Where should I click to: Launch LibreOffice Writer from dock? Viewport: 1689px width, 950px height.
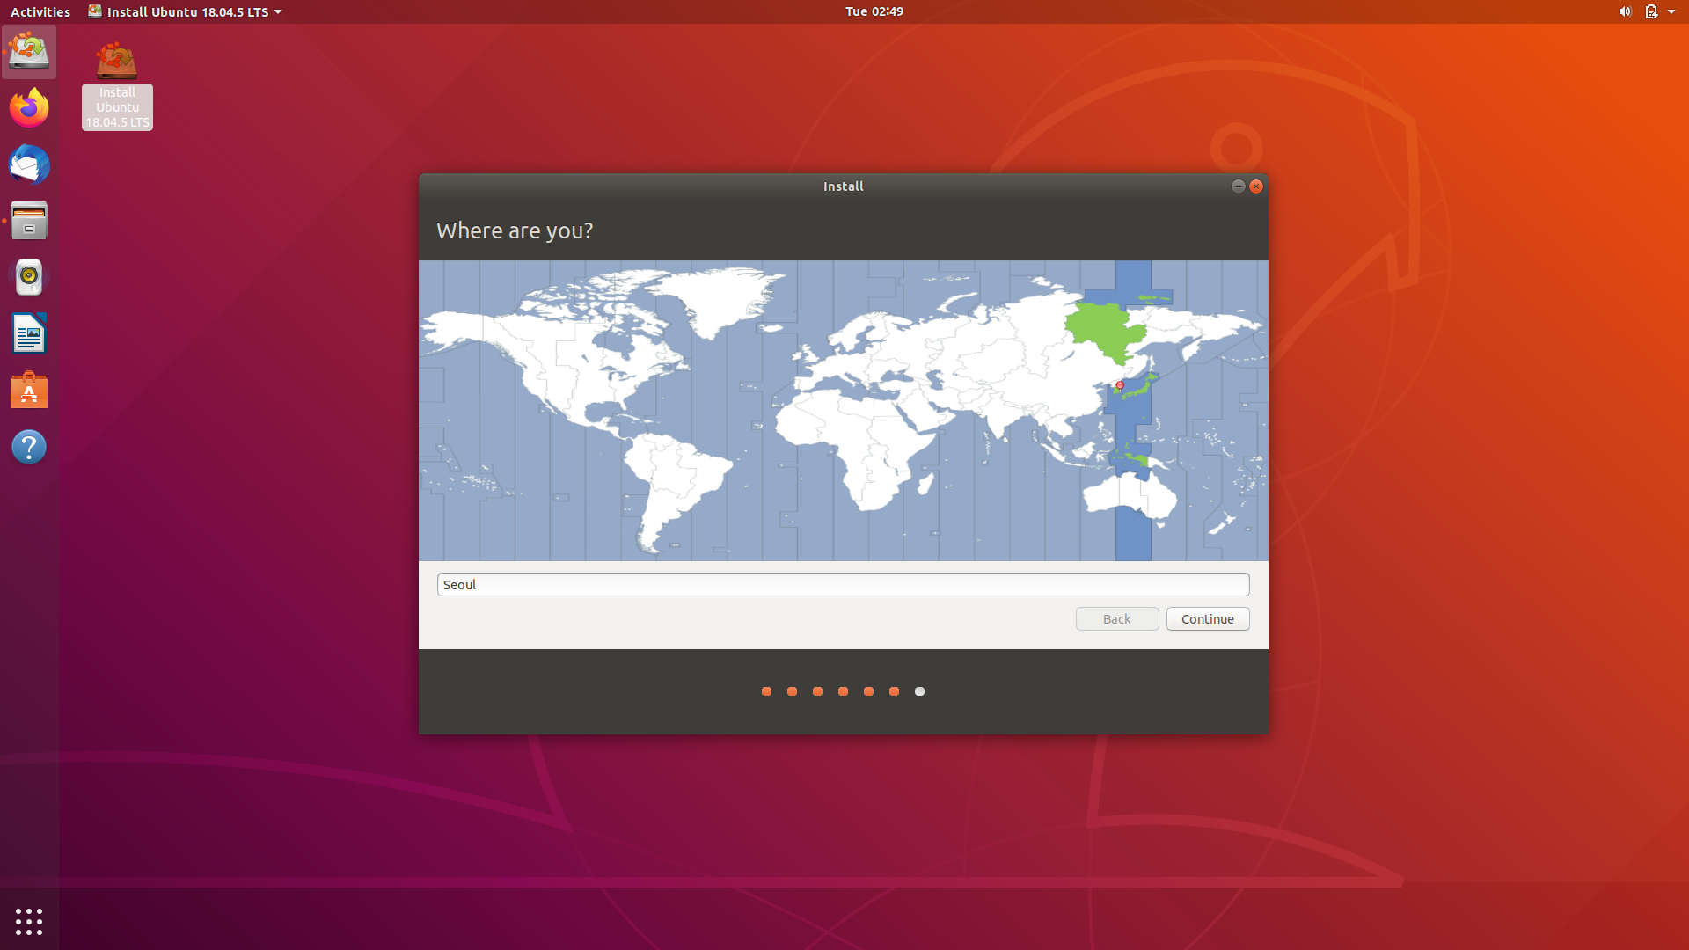click(x=29, y=334)
